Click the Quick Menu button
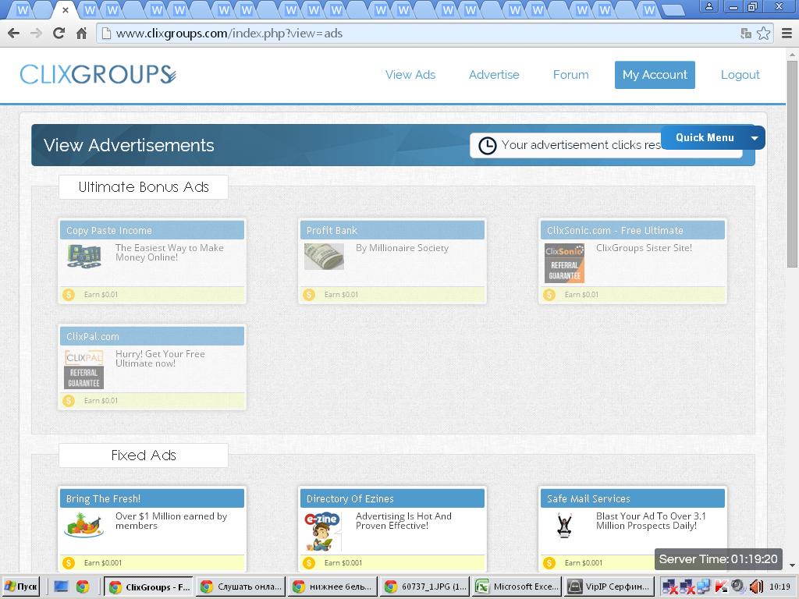The height and width of the screenshot is (599, 799). (713, 137)
